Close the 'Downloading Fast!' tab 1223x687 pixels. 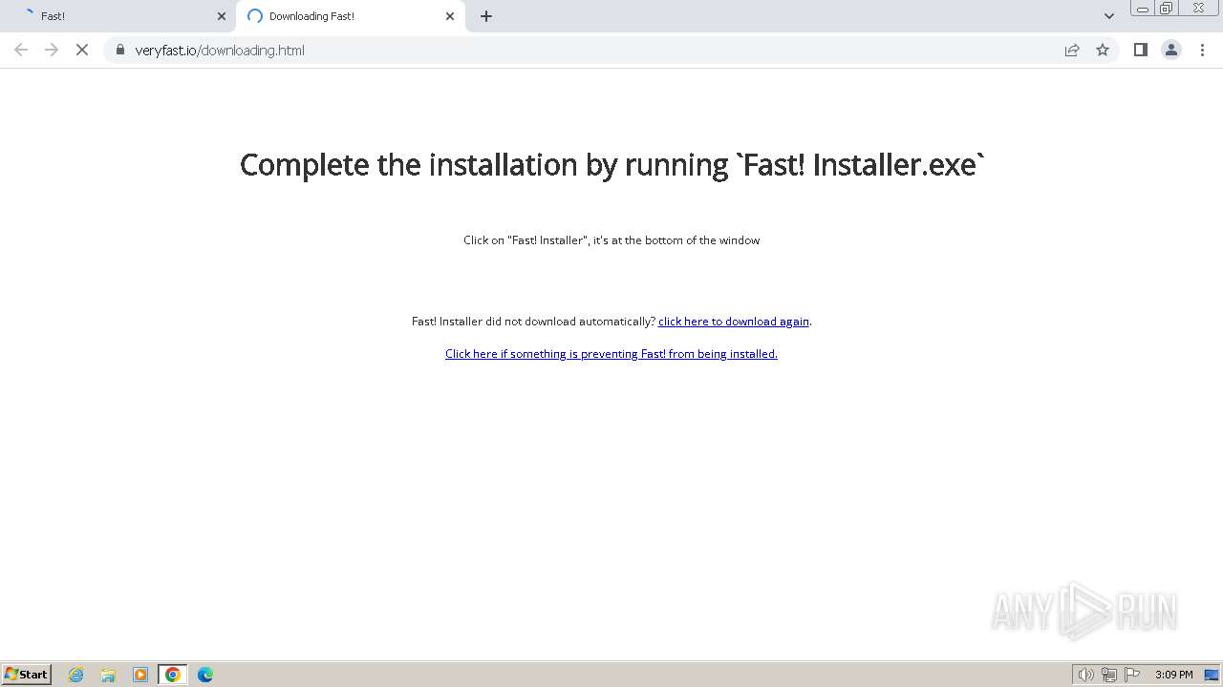pyautogui.click(x=450, y=16)
